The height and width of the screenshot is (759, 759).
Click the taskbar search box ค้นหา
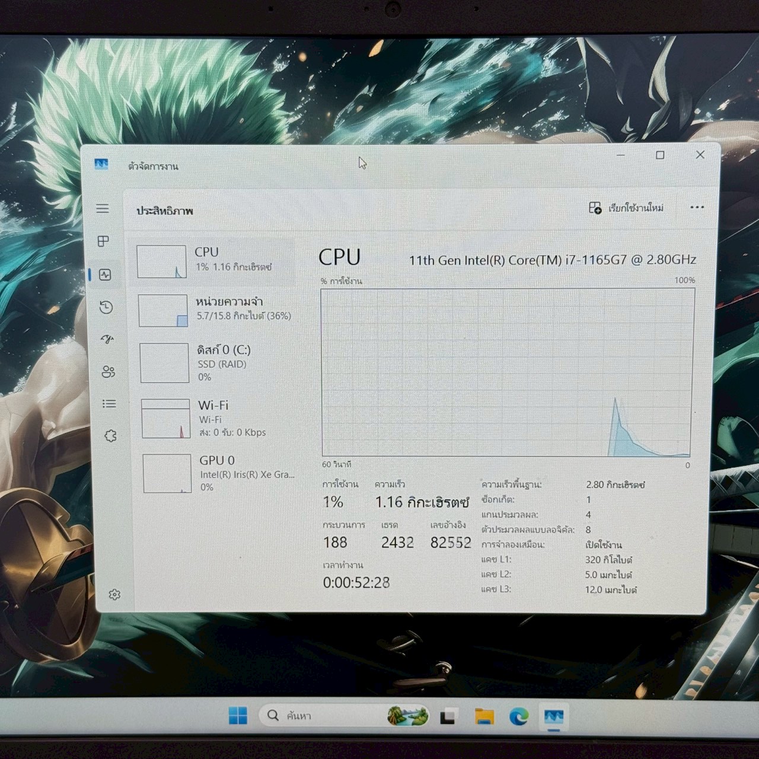345,716
